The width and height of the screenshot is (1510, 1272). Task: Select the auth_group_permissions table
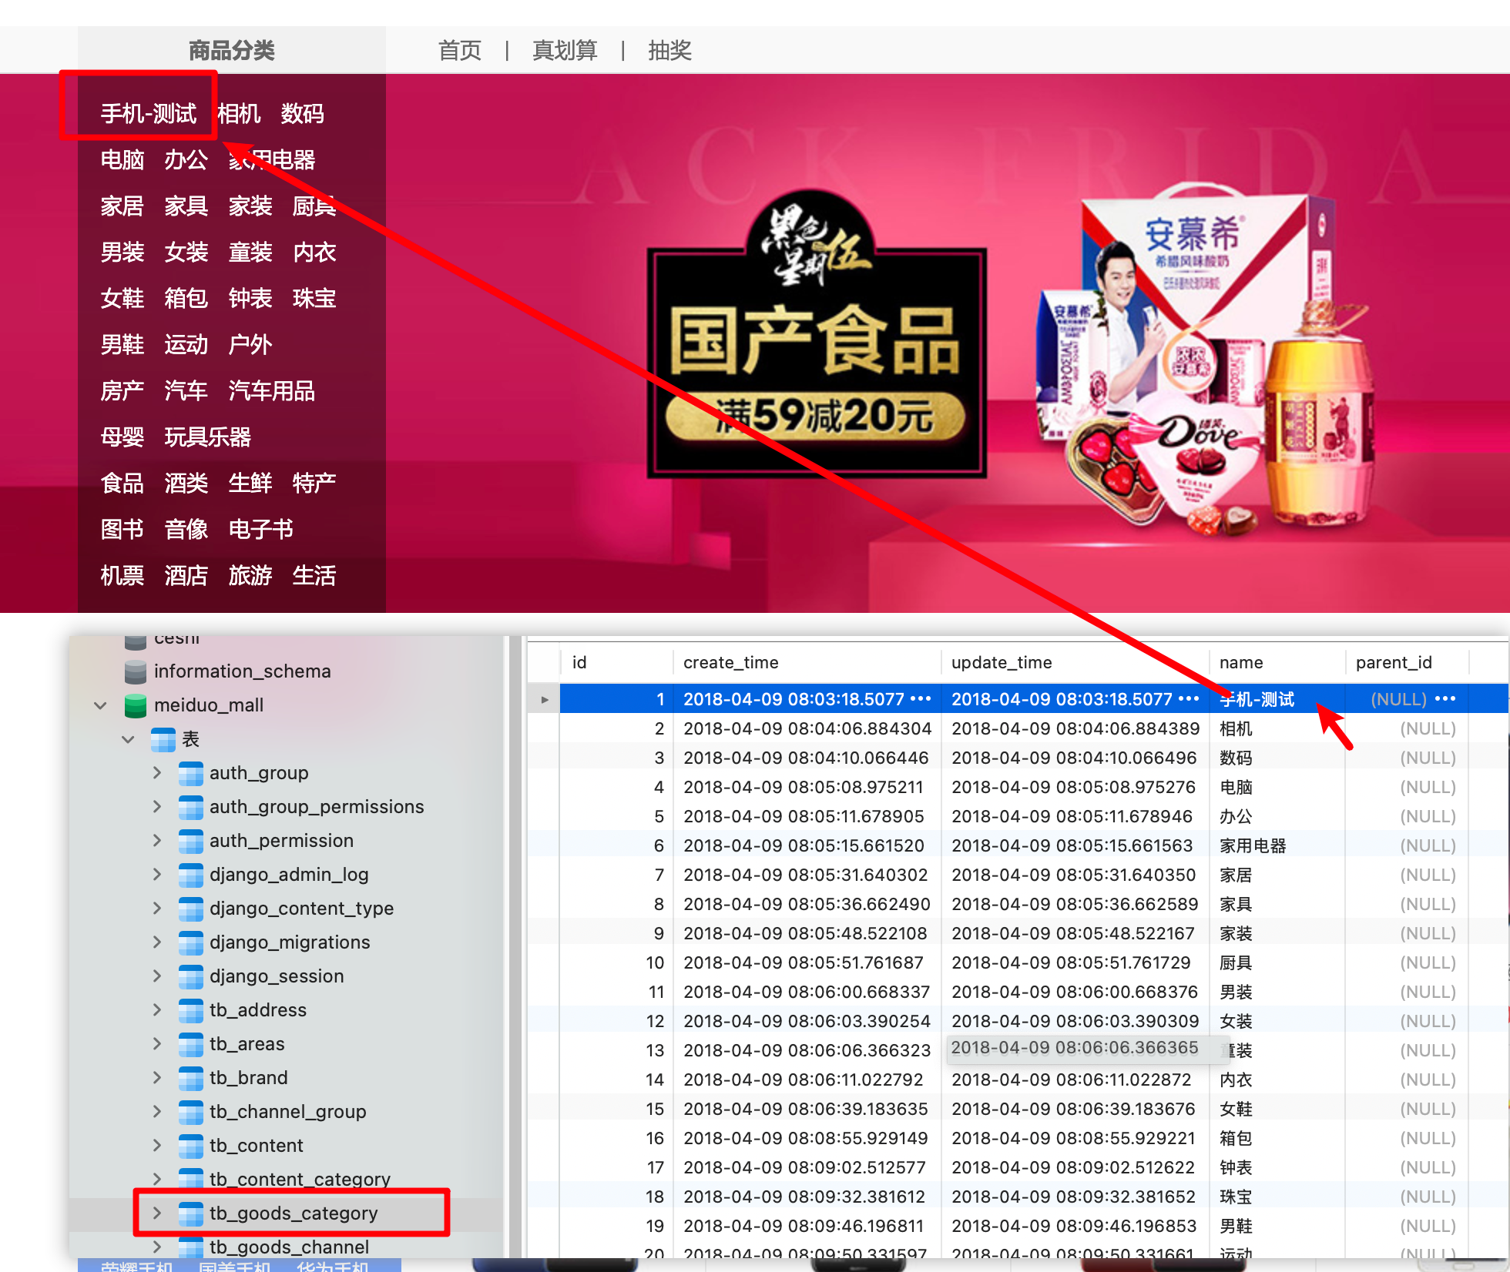[317, 807]
